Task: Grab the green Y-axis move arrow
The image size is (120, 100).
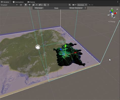Action: point(65,45)
